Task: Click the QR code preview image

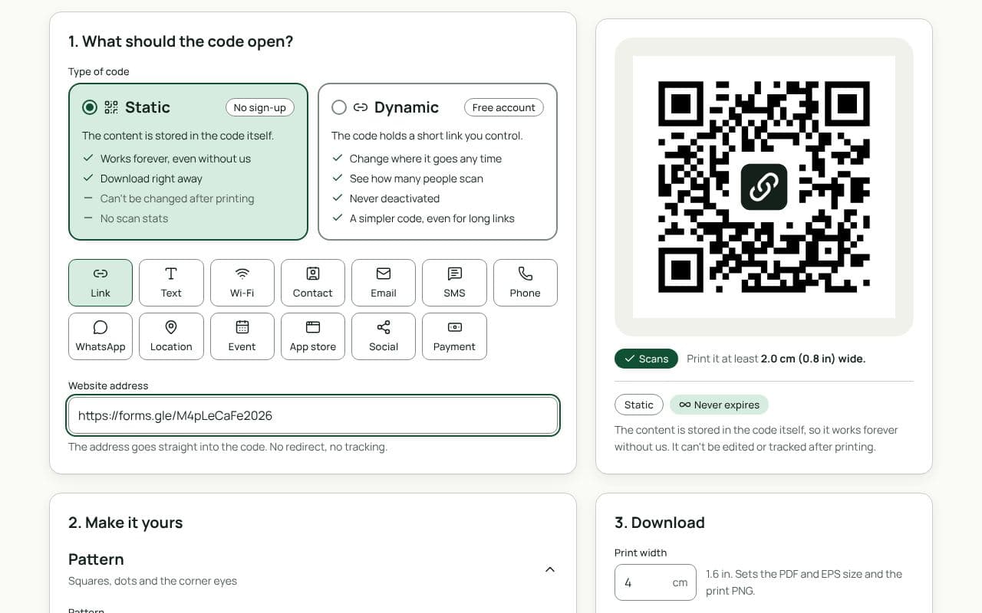Action: click(x=764, y=187)
